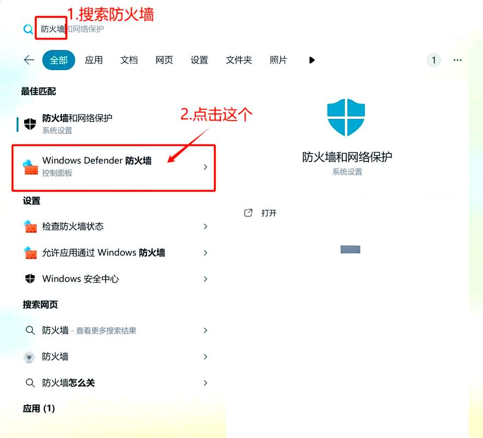Screen dimensions: 483x438
Task: Click the large blue shield in preview pane
Action: click(346, 117)
